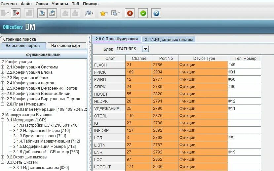Open the Файл menu
Image resolution: width=274 pixels, height=171 pixels.
pyautogui.click(x=26, y=4)
